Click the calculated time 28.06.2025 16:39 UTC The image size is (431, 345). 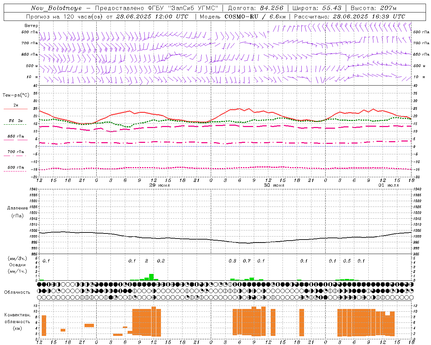tap(369, 17)
